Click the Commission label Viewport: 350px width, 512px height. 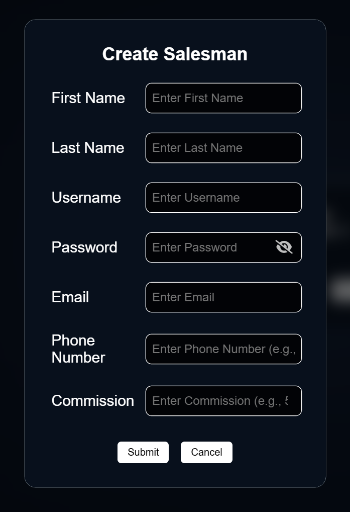pyautogui.click(x=93, y=401)
